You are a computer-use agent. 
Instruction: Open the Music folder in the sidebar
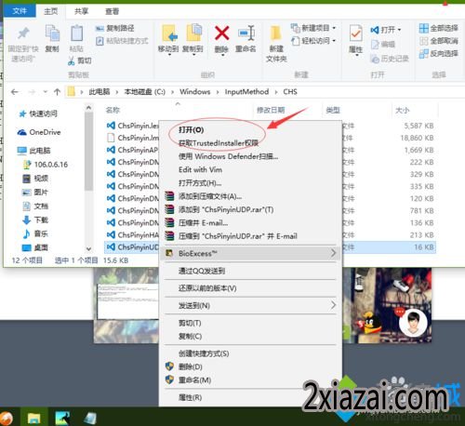35,233
